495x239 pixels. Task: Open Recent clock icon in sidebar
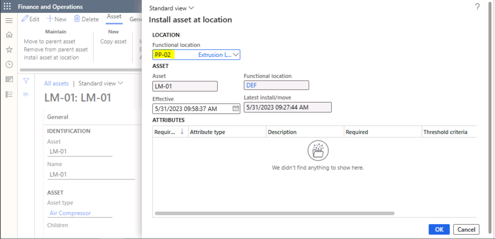tap(9, 64)
